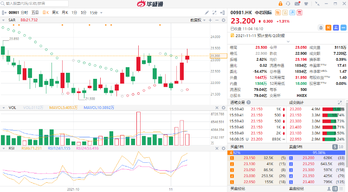Remove stock from watchlist minus button
Viewport: 348px width, 192px height.
point(343,28)
